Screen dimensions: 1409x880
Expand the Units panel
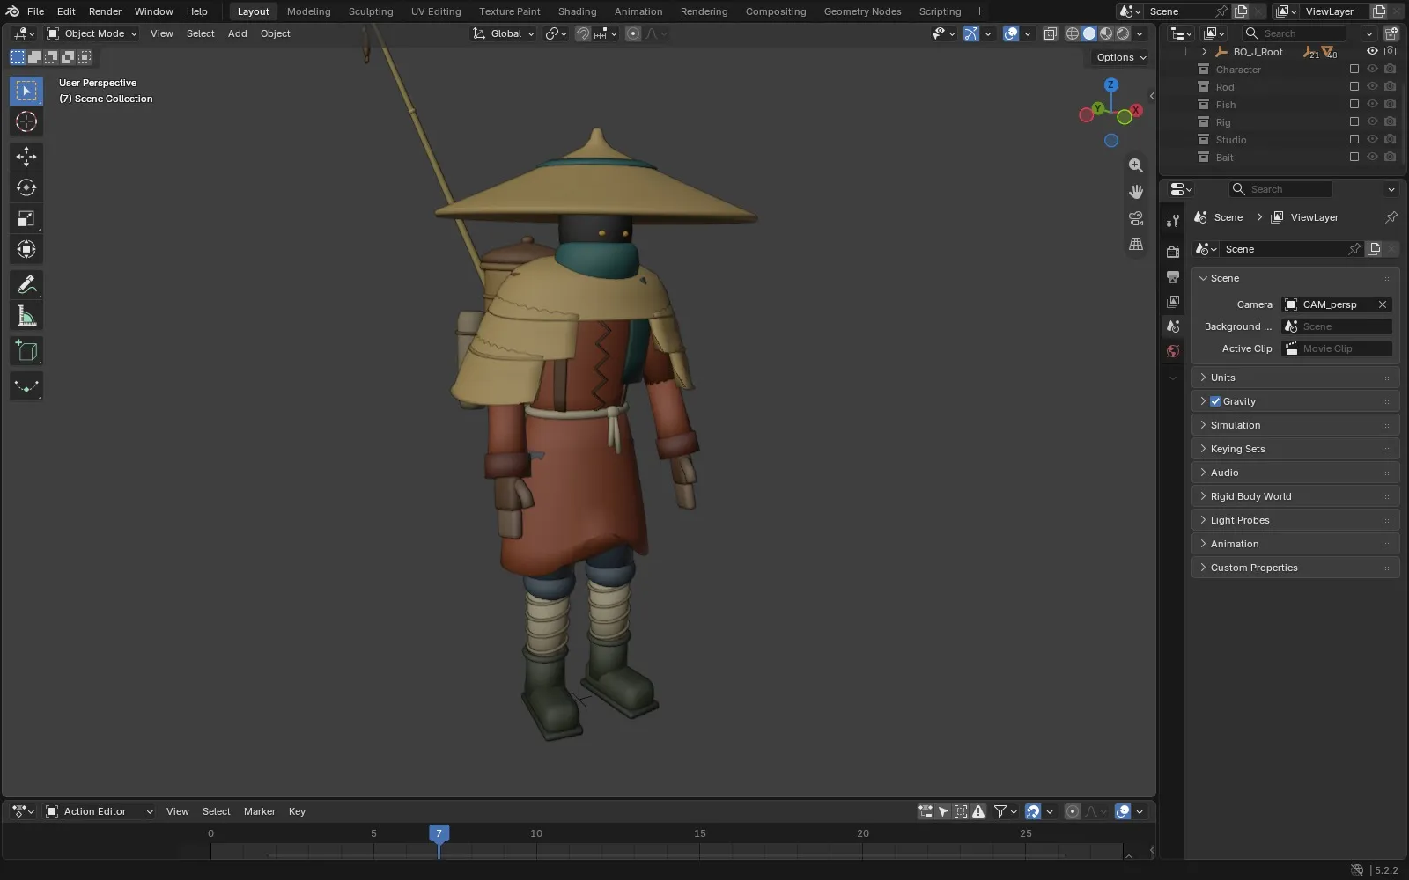pos(1295,378)
